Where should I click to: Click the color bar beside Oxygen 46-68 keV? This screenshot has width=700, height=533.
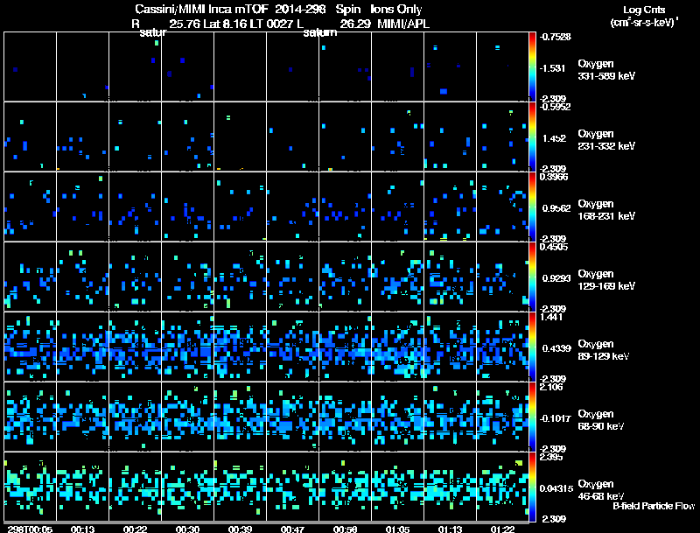533,487
